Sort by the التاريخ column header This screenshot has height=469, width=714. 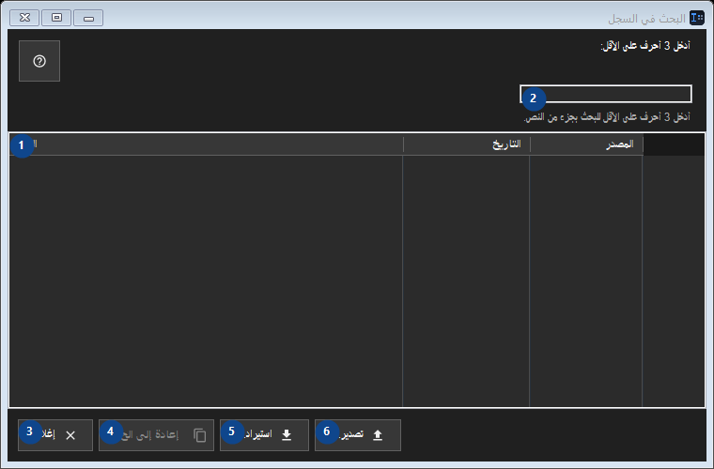(467, 144)
